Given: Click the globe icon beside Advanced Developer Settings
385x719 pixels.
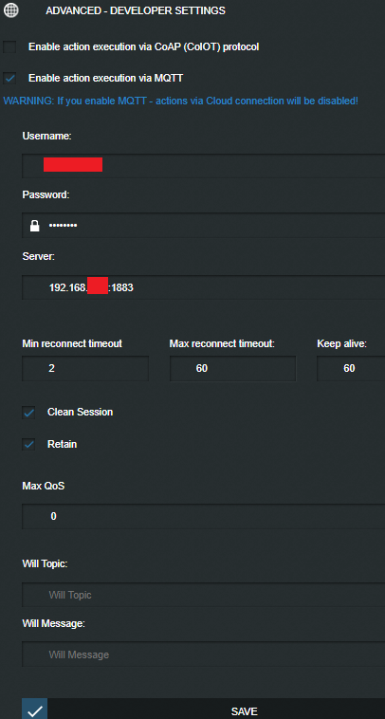Looking at the screenshot, I should tap(11, 9).
